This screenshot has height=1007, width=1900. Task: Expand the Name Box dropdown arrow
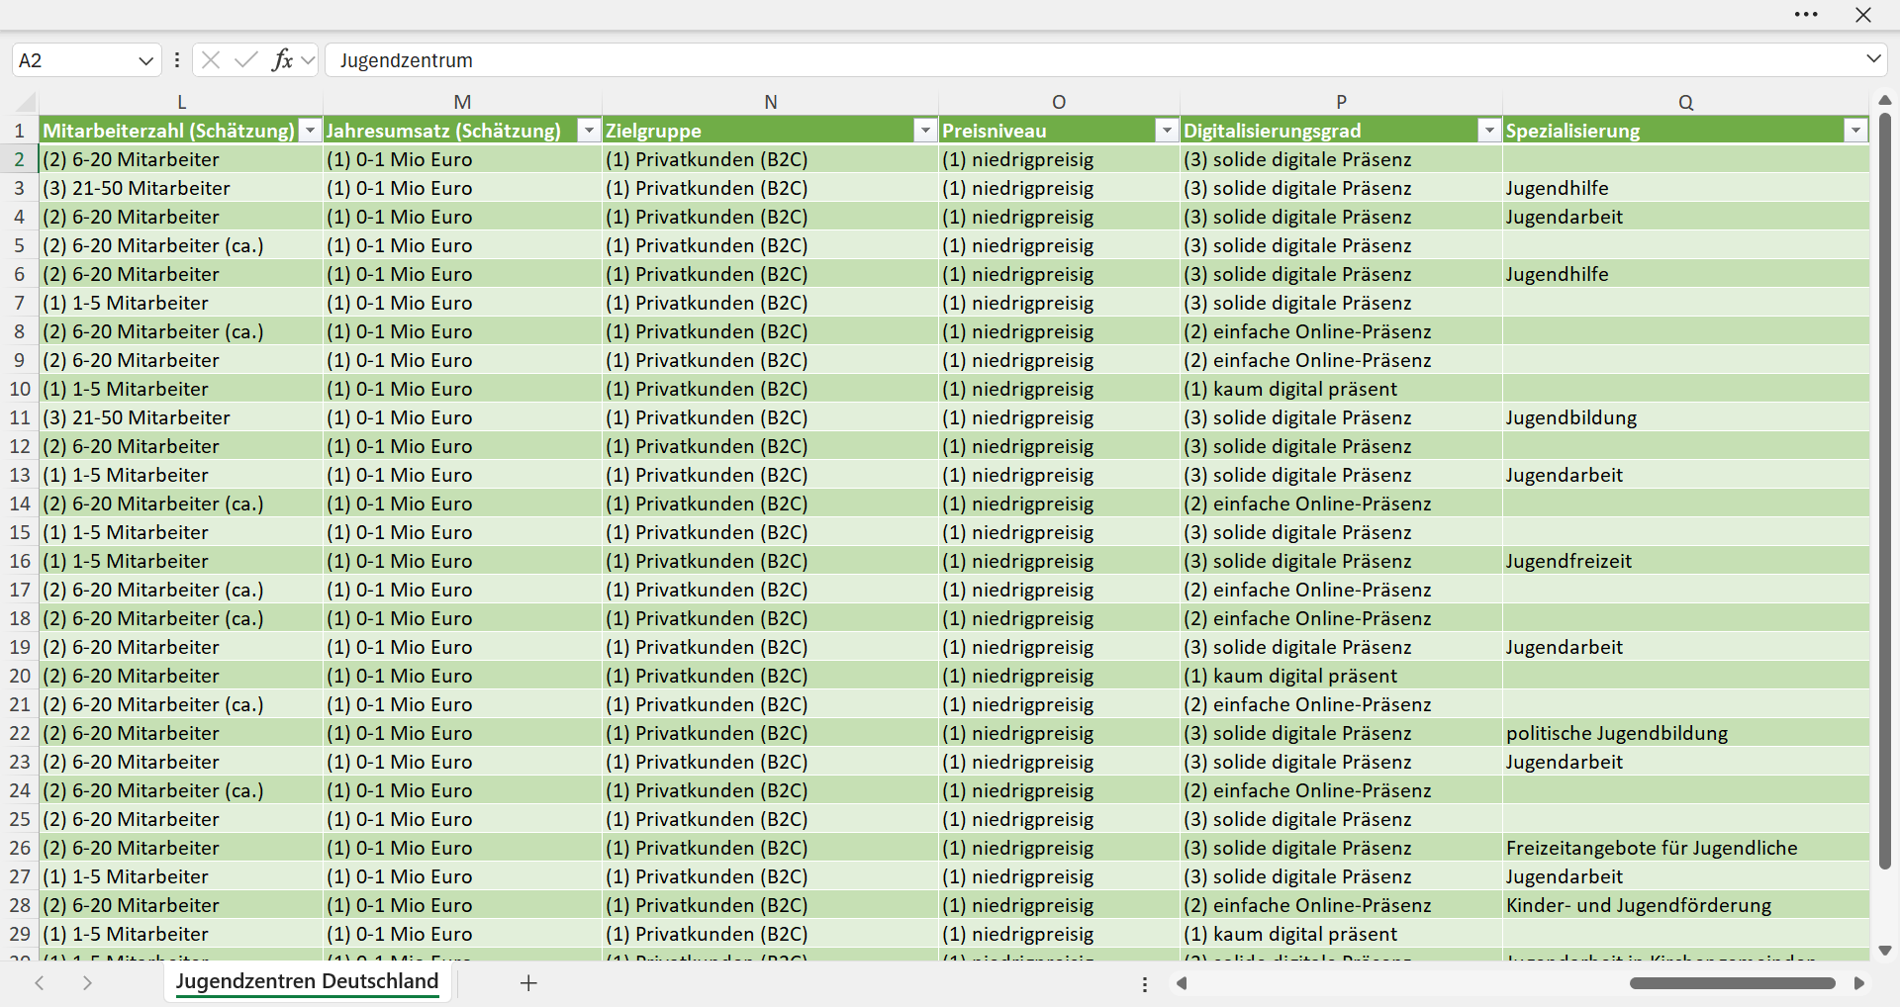(145, 60)
